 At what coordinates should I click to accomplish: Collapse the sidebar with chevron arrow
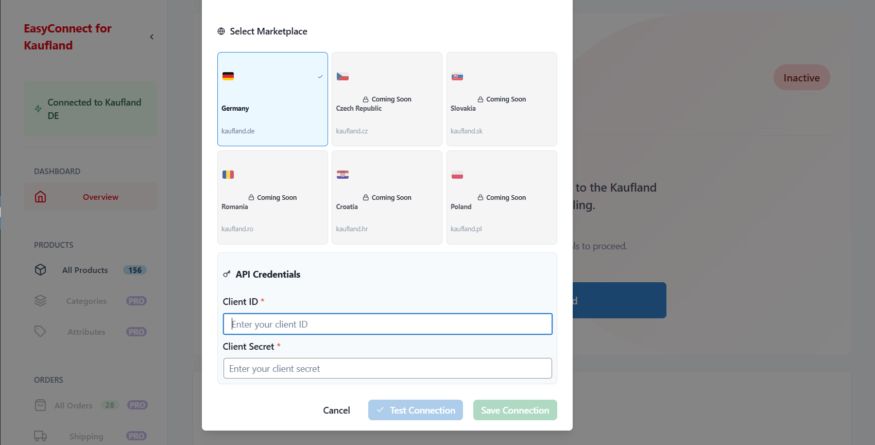(152, 37)
